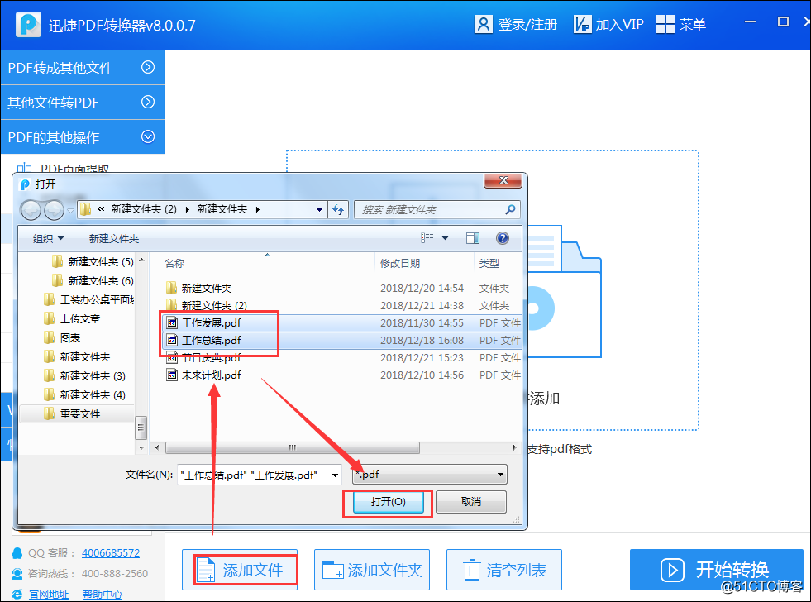
Task: Select 新建文件夹 (3) in folder tree
Action: [85, 376]
